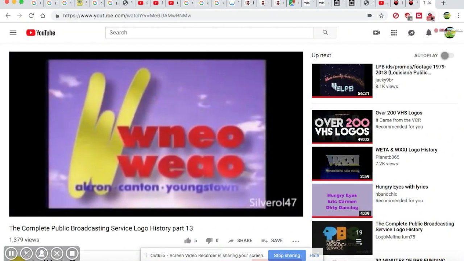464x261 pixels.
Task: Open the messages share bubble icon
Action: point(411,33)
